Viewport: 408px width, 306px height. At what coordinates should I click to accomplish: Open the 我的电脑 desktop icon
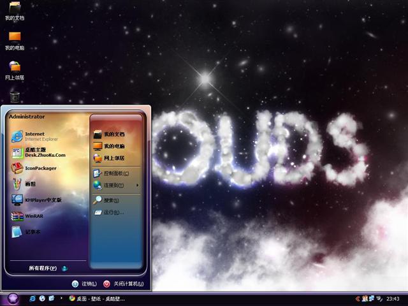[15, 41]
